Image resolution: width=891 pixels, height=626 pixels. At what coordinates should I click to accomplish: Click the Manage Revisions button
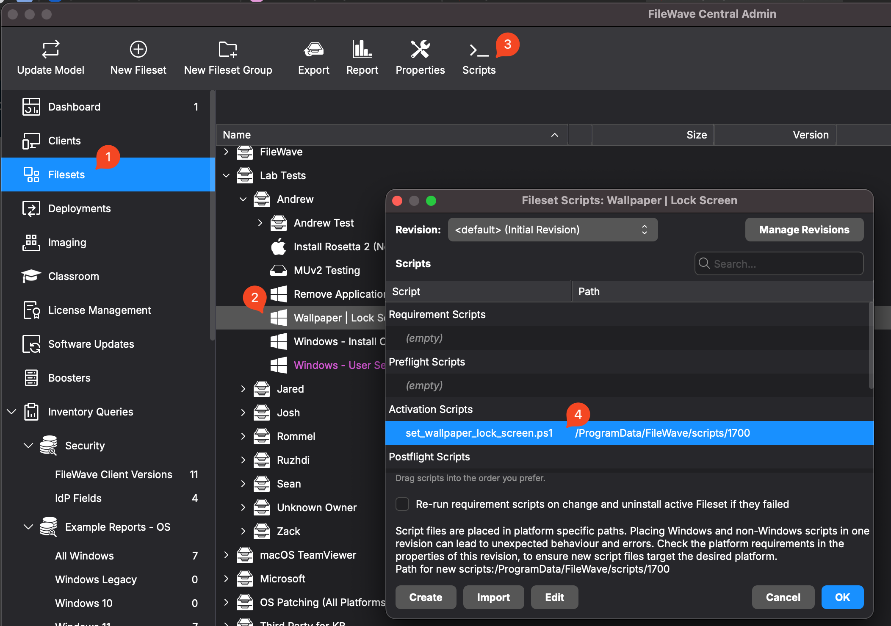(x=804, y=230)
